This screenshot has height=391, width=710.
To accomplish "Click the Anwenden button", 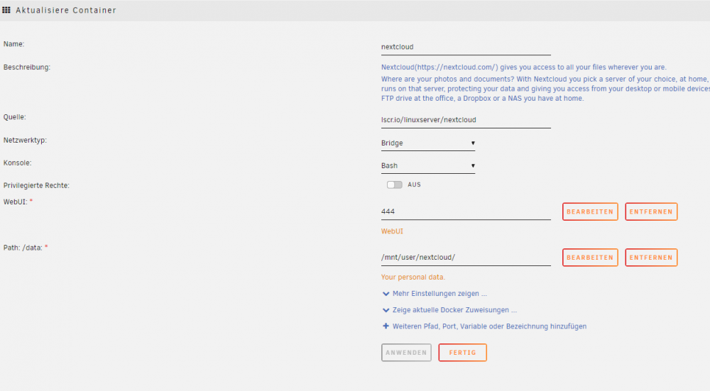I will pyautogui.click(x=406, y=353).
